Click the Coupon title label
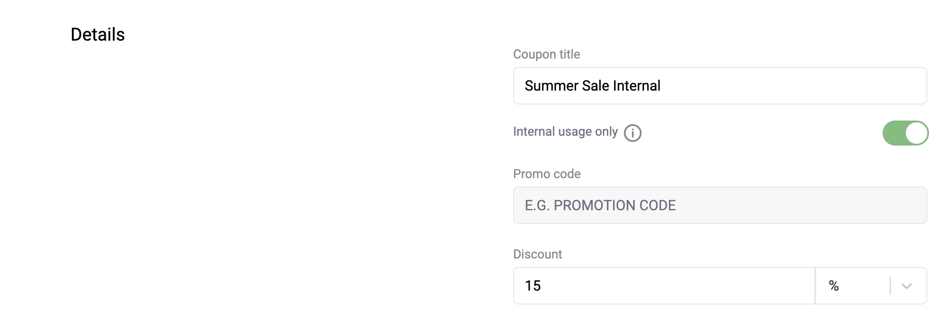 pos(547,54)
